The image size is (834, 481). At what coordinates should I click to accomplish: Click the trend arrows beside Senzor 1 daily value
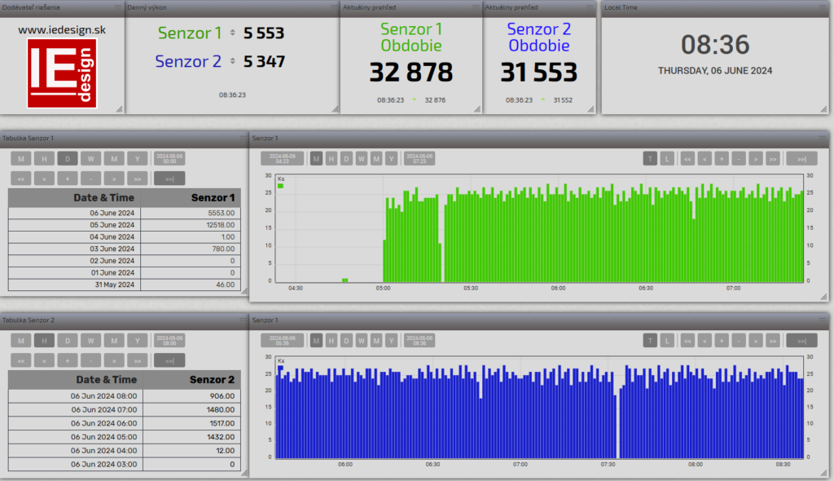coord(232,33)
